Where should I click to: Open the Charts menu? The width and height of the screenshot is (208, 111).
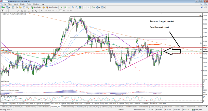(x=23, y=4)
